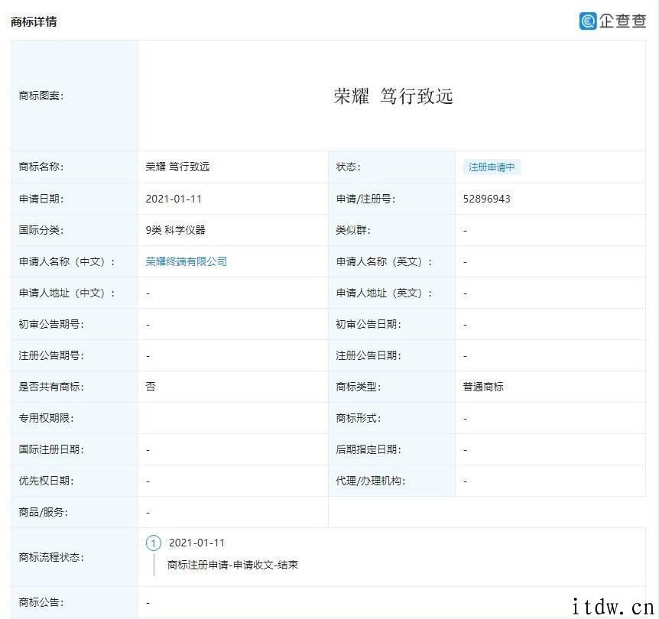659x619 pixels.
Task: Click the 商标类型 label
Action: coord(358,387)
